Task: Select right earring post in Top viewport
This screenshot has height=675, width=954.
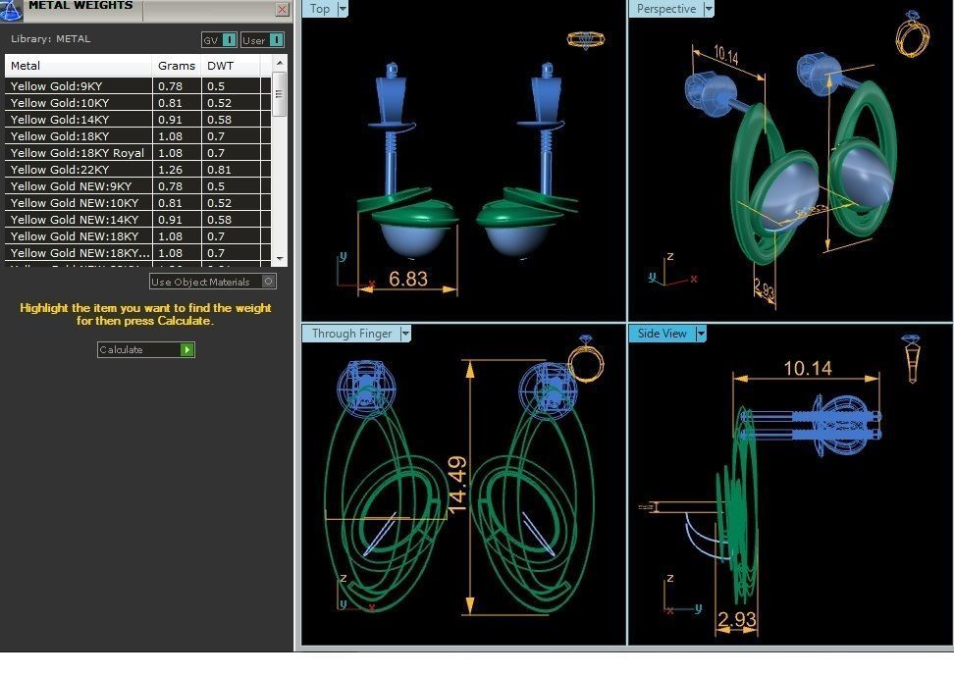Action: pos(546,128)
